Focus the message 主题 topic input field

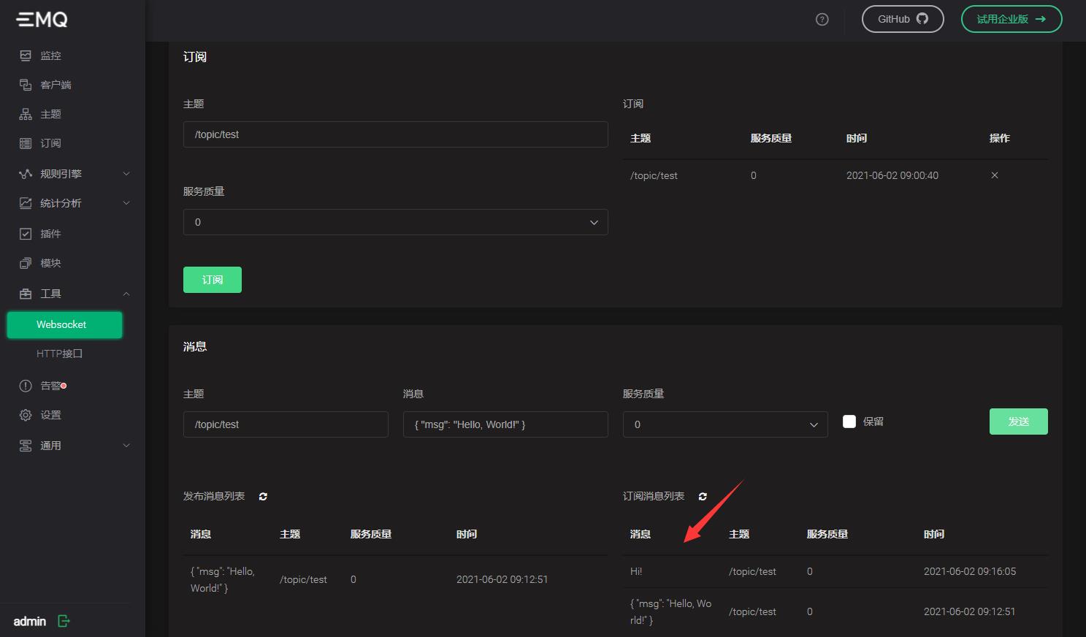pos(286,424)
